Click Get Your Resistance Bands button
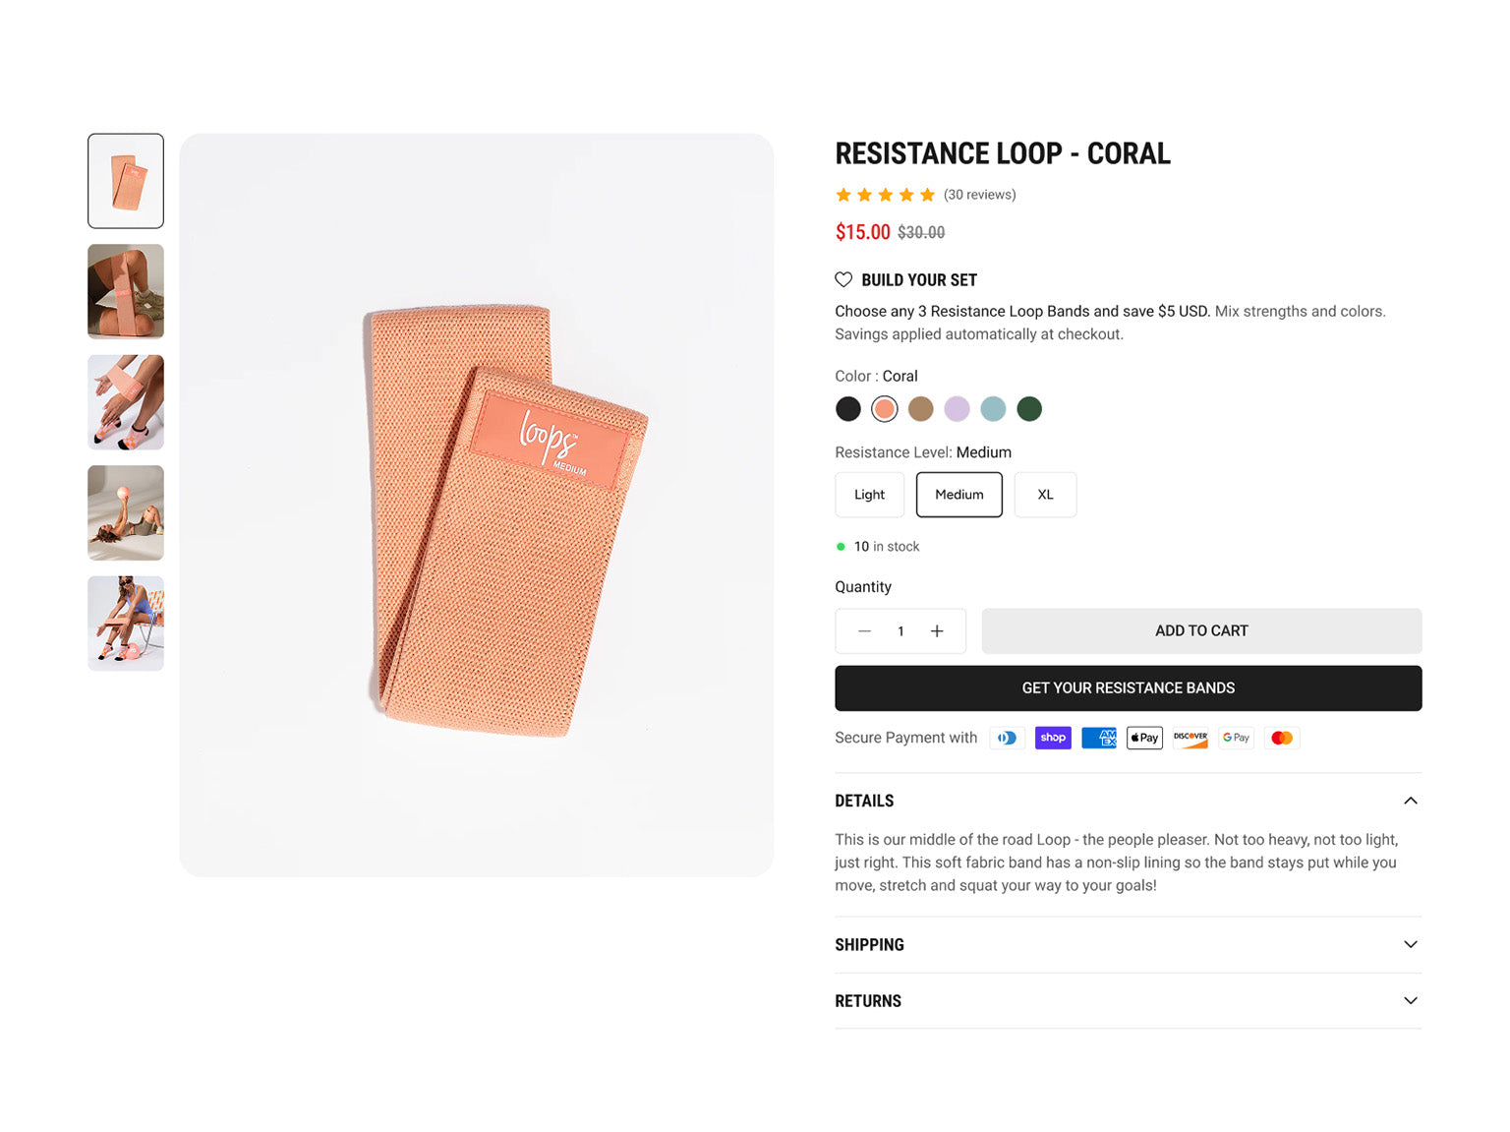This screenshot has height=1132, width=1510. point(1128,688)
